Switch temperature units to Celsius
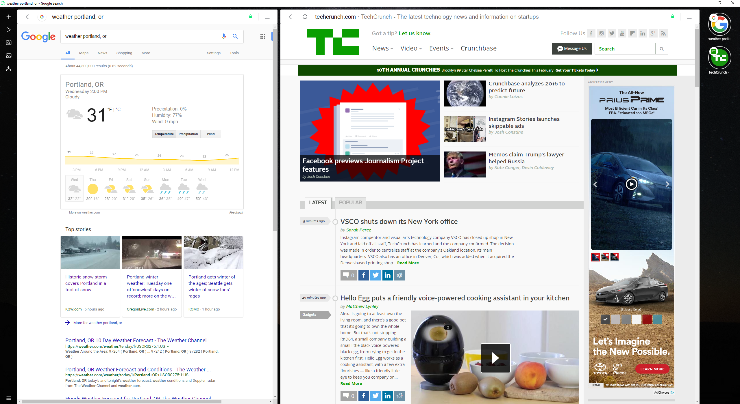 (118, 109)
